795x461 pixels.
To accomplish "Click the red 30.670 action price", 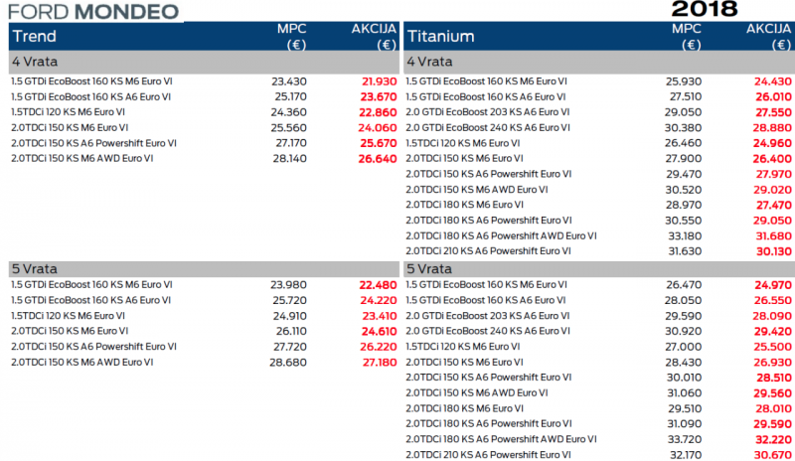I will pos(773,455).
